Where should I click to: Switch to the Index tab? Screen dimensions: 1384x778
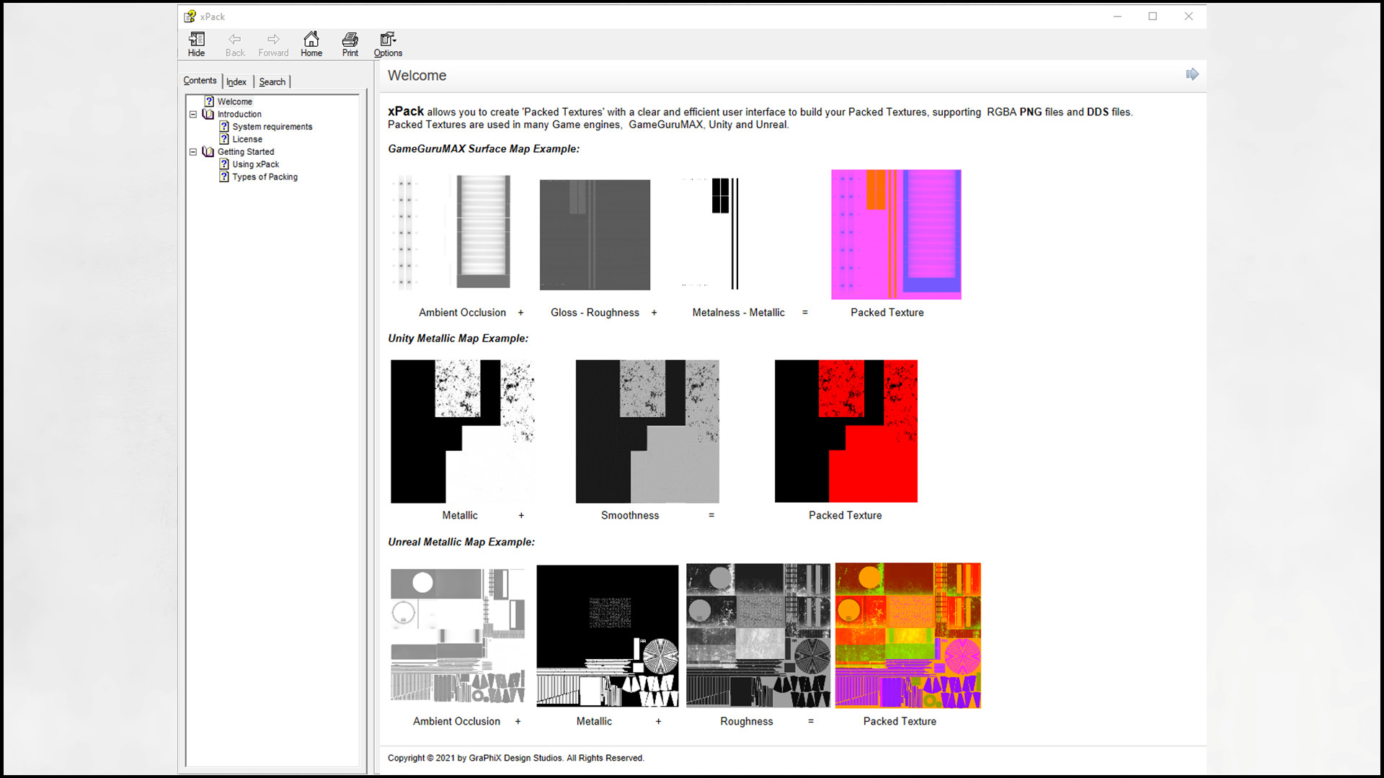236,81
